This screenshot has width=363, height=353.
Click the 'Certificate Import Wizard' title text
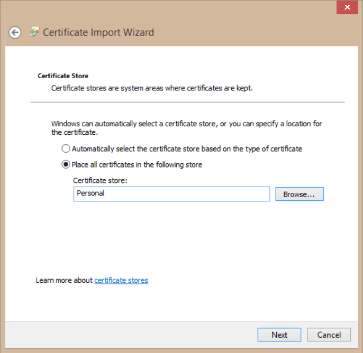point(98,32)
